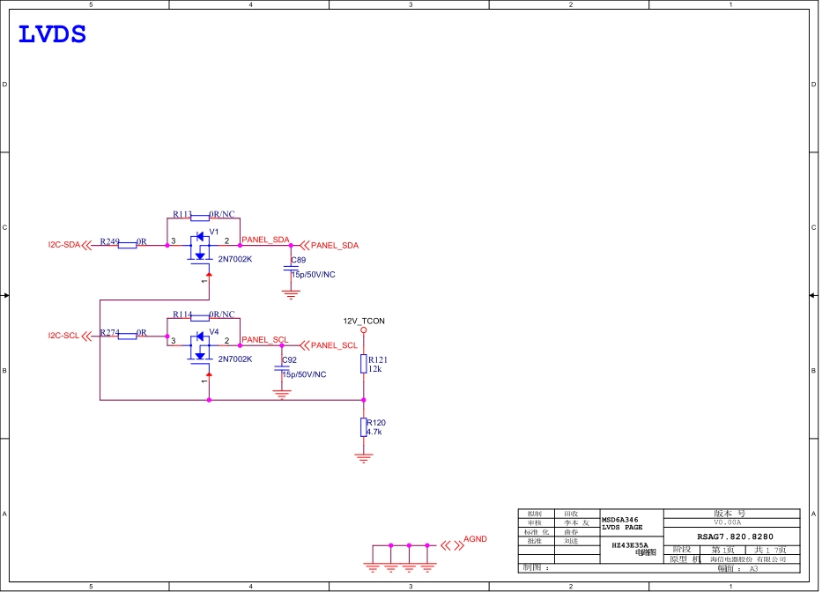The width and height of the screenshot is (837, 592).
Task: Click the 12V_TCON power port symbol
Action: pyautogui.click(x=363, y=329)
